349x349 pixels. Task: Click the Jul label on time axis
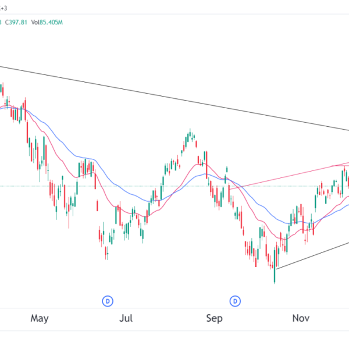click(x=126, y=318)
